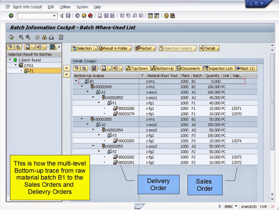Image resolution: width=279 pixels, height=210 pixels.
Task: Toggle collapse all in Details panel
Action: (x=84, y=68)
